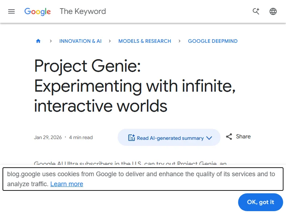Open the hamburger navigation menu

pos(11,11)
